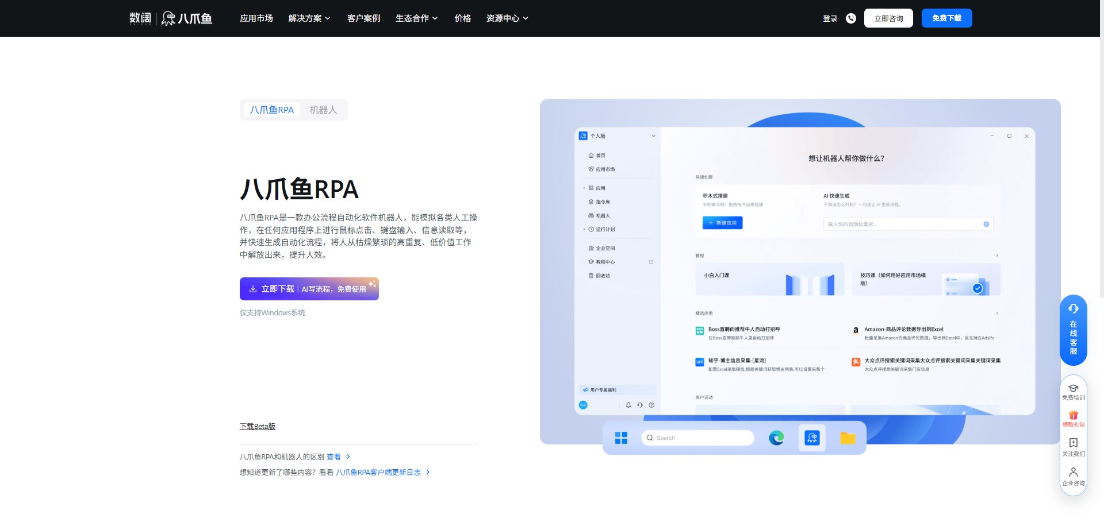Click the 数阔 logo in the header
This screenshot has height=522, width=1104.
click(x=140, y=18)
